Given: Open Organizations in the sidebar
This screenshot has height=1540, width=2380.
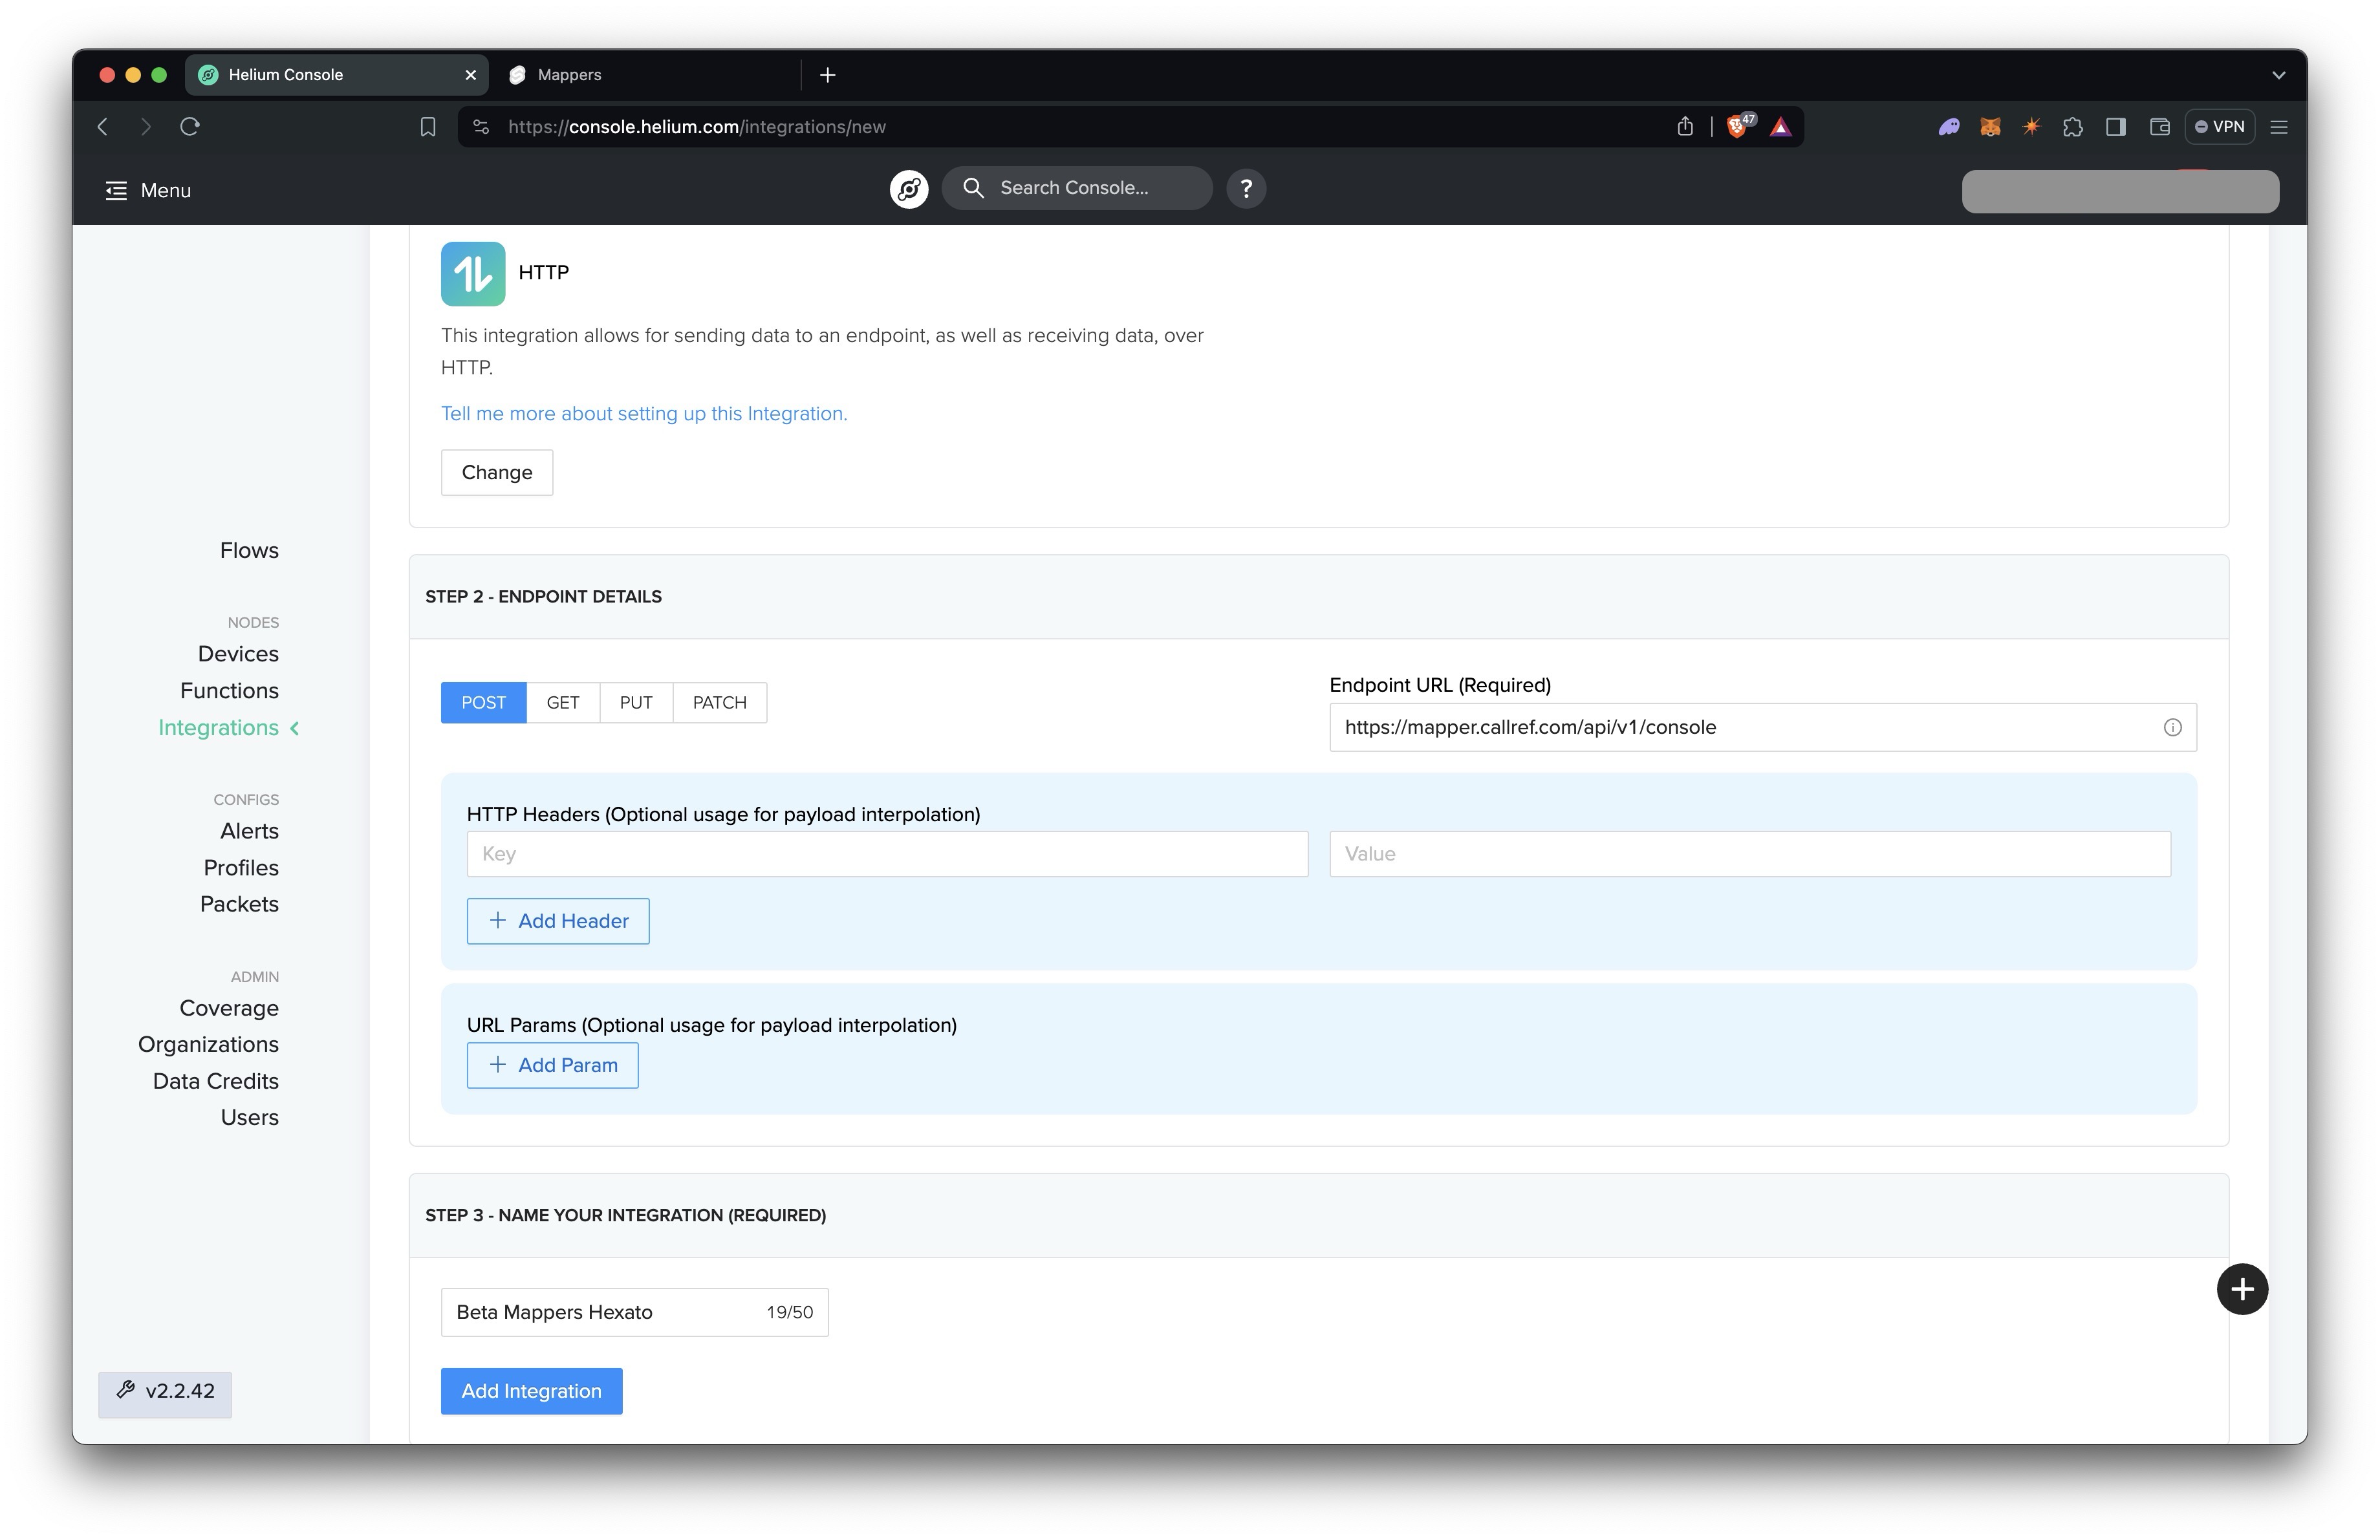Looking at the screenshot, I should click(208, 1044).
